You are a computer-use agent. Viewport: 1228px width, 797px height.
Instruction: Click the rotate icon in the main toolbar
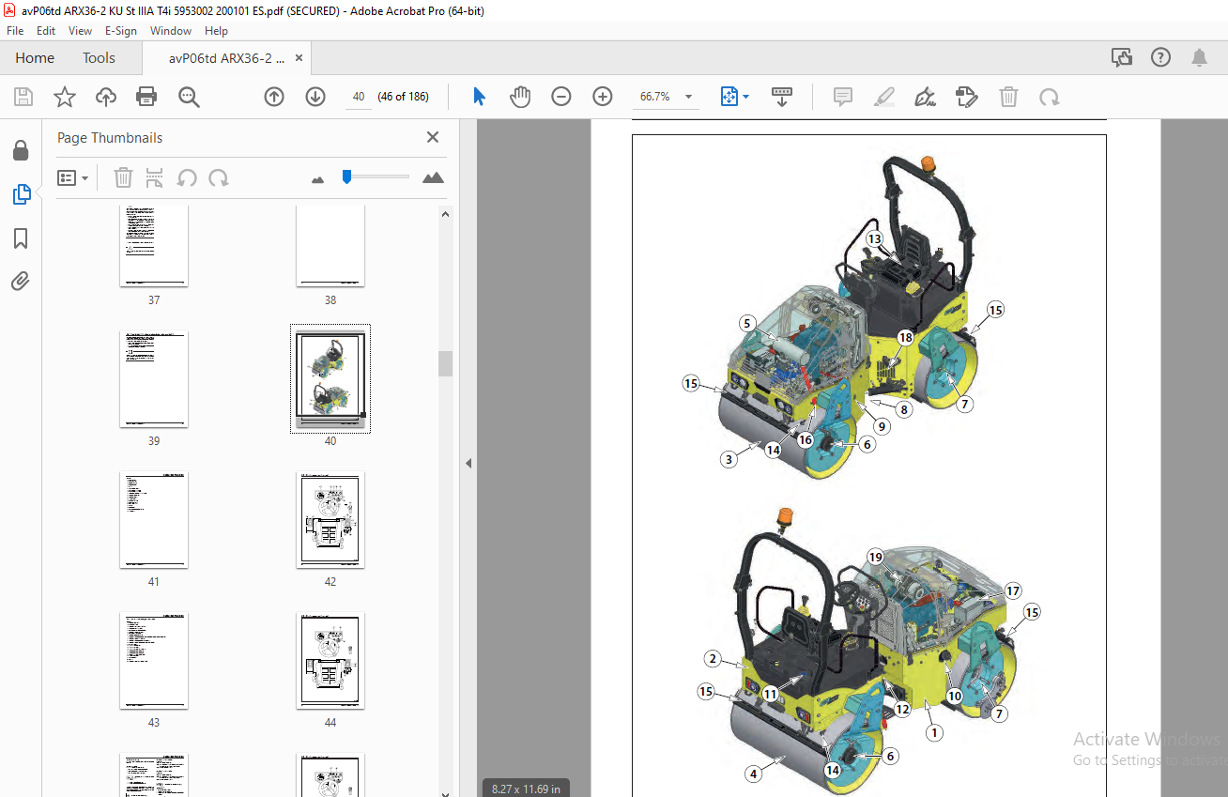point(1050,97)
